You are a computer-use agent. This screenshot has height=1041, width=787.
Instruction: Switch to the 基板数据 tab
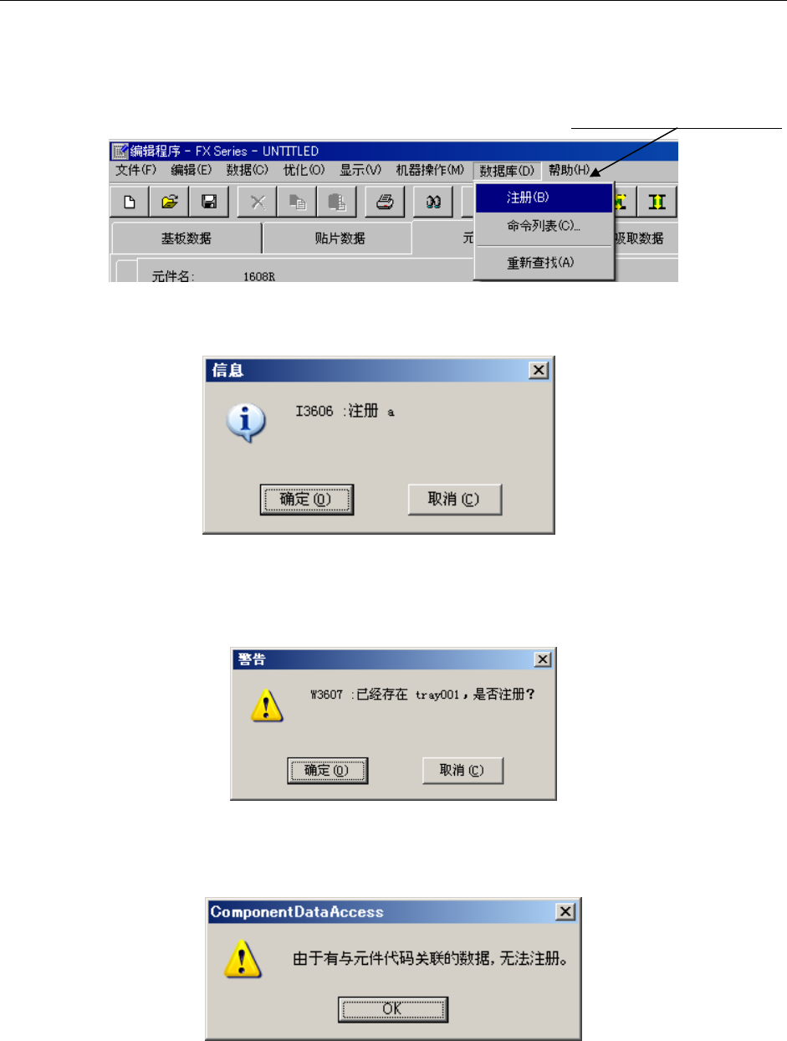pos(187,238)
